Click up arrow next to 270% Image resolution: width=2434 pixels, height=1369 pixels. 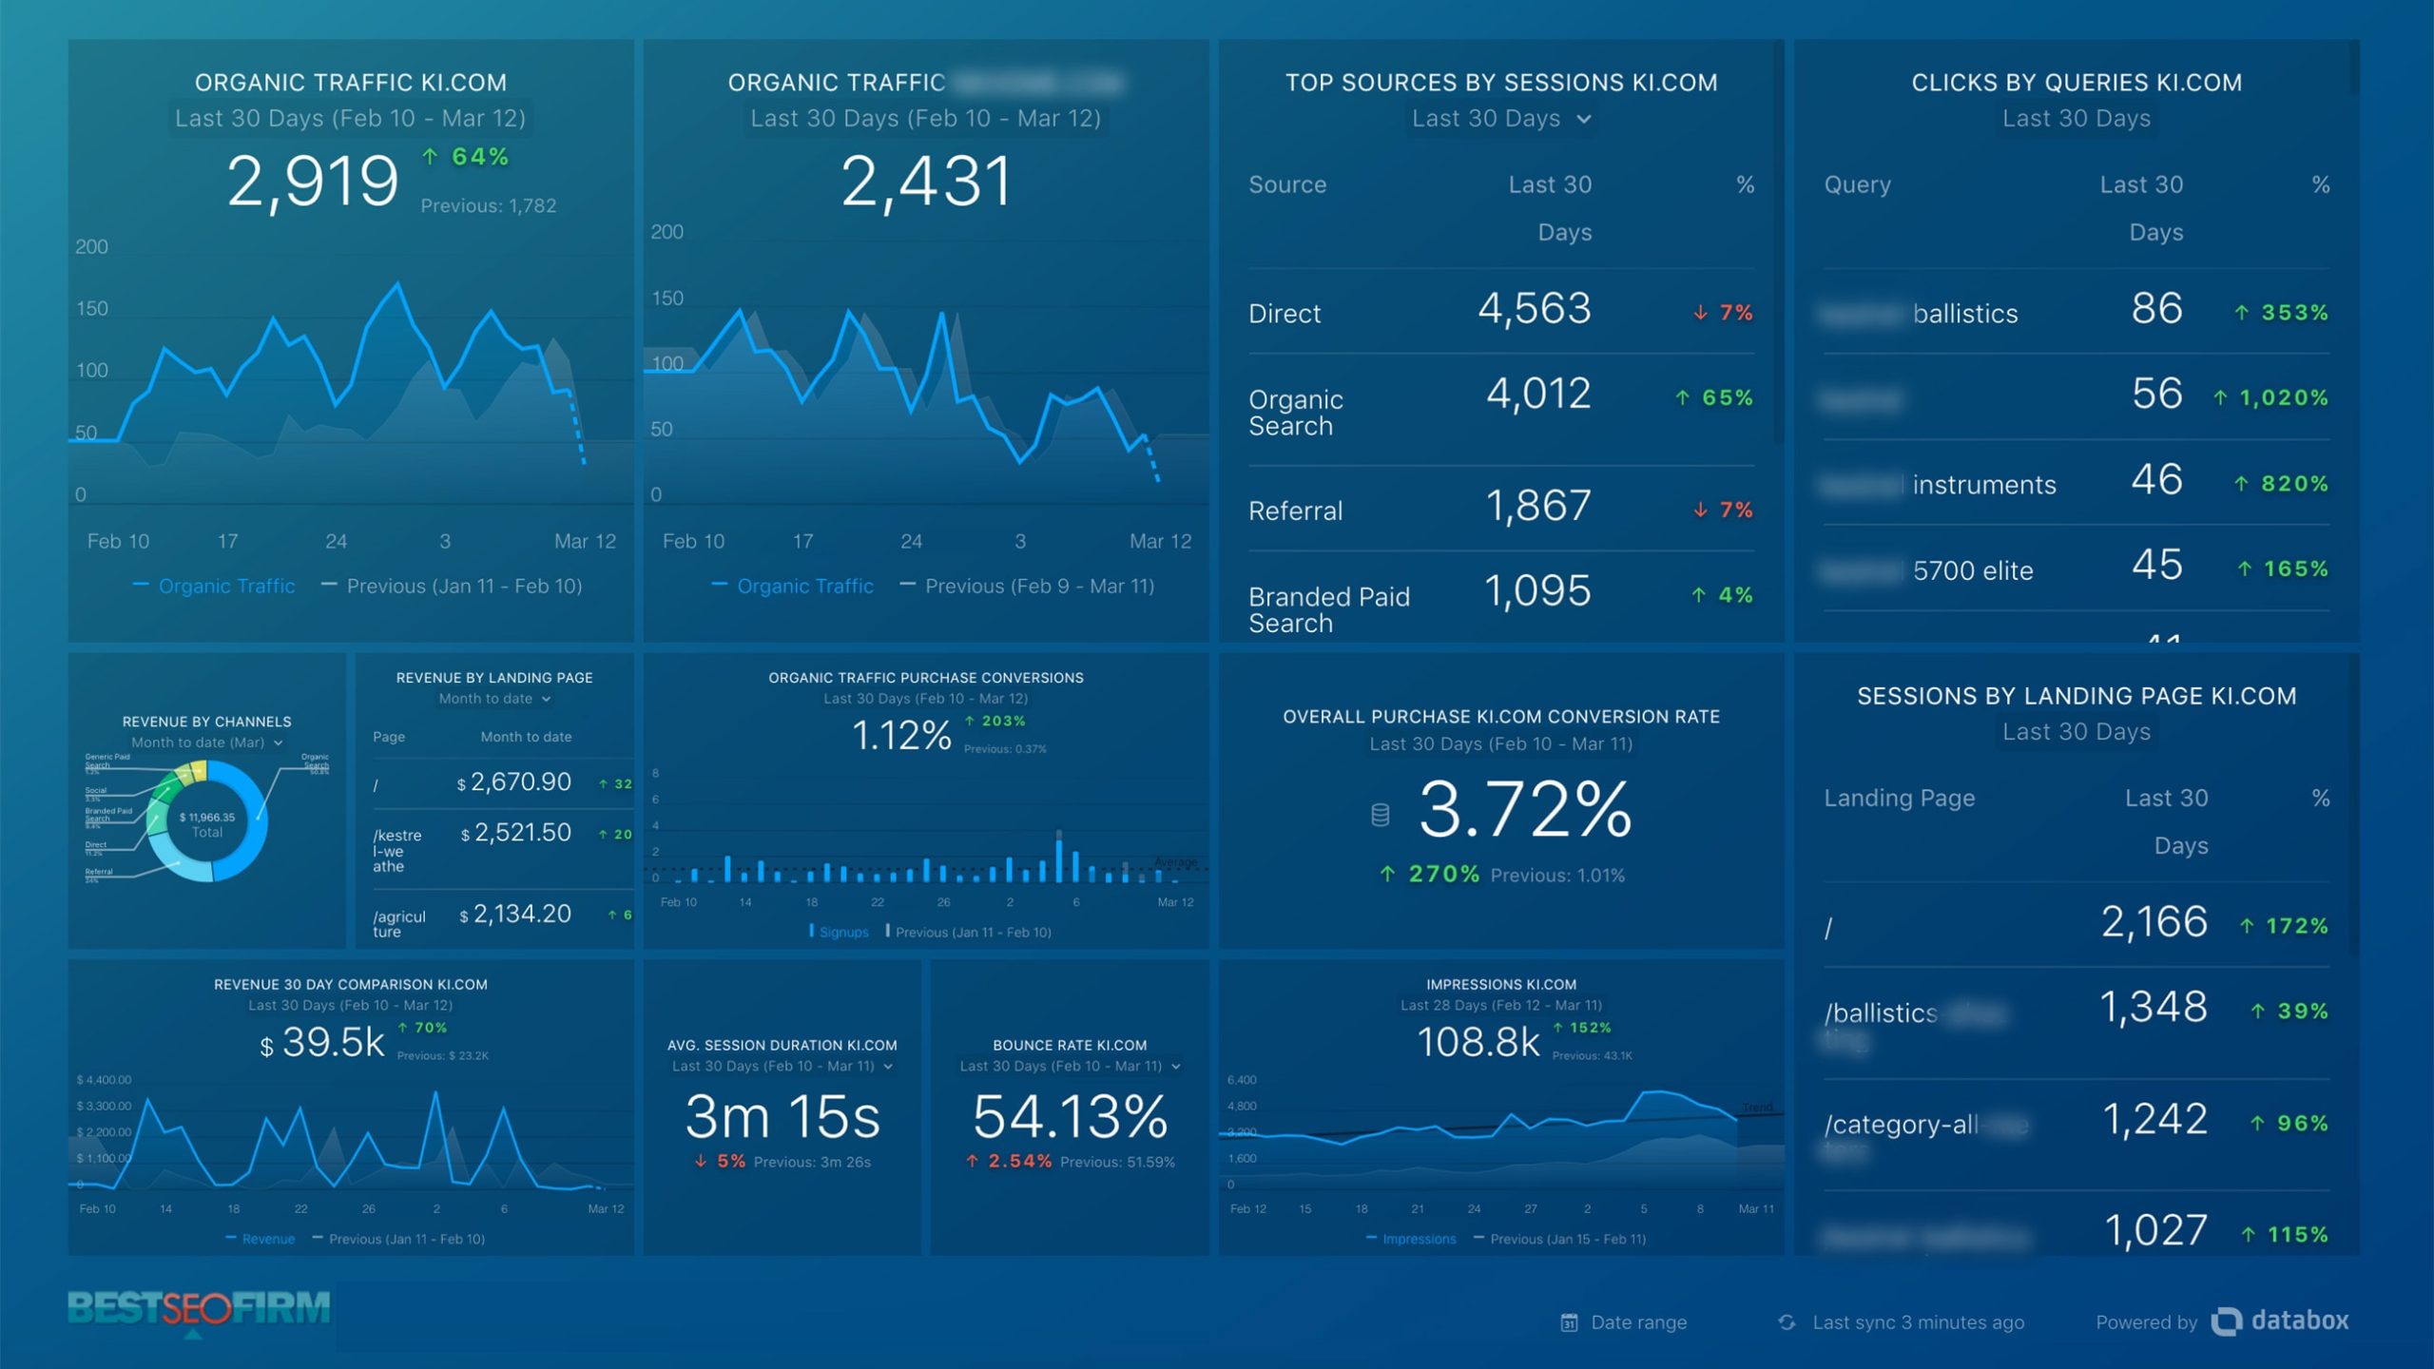(x=1388, y=874)
